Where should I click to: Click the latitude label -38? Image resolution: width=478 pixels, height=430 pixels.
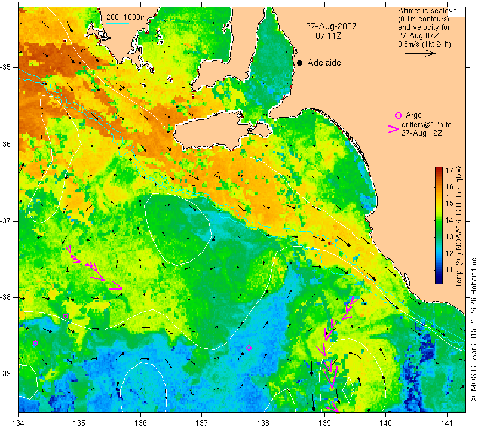[x=6, y=297]
